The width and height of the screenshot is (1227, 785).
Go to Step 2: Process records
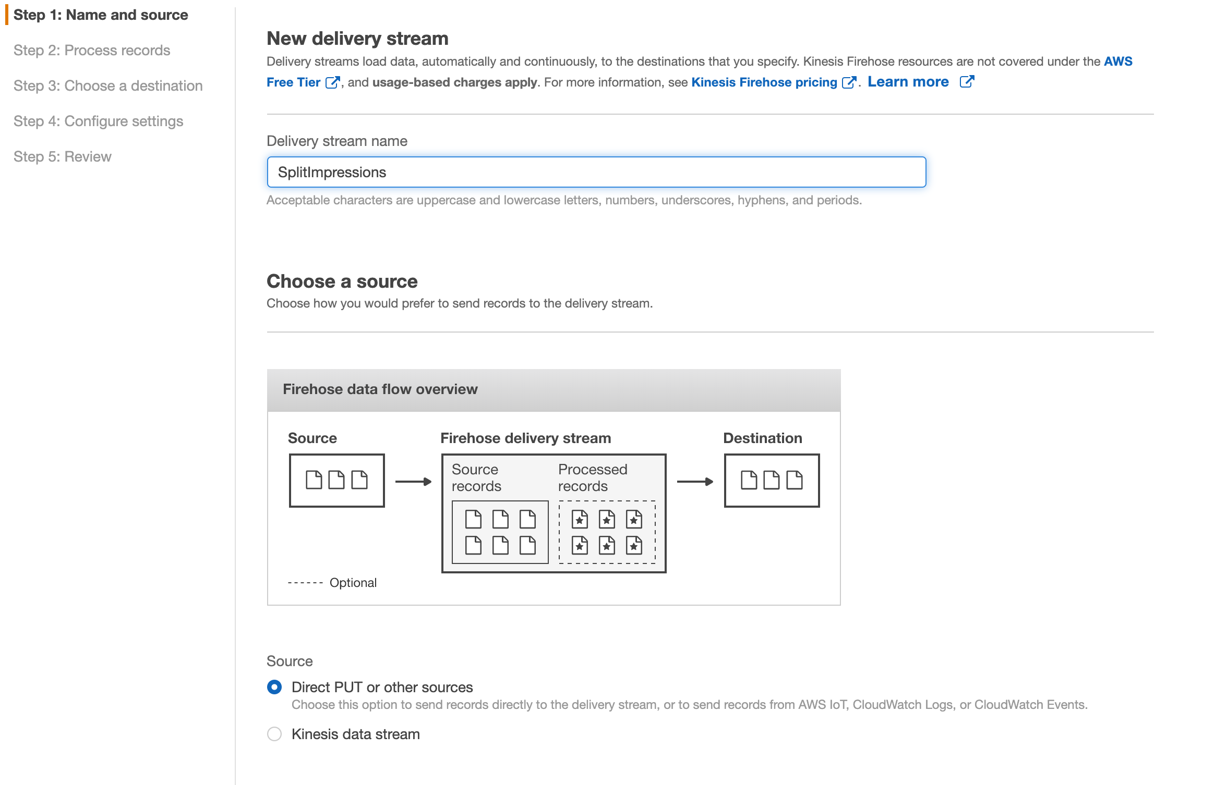click(x=92, y=51)
